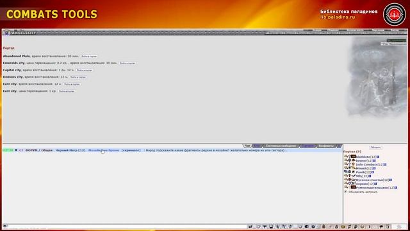Open info icon next to Mirash[12]
Screen dimensions: 410x231
click(374, 168)
